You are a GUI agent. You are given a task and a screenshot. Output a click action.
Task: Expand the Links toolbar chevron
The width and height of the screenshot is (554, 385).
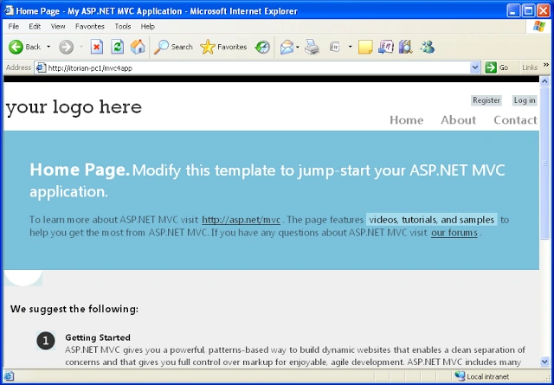coord(546,65)
